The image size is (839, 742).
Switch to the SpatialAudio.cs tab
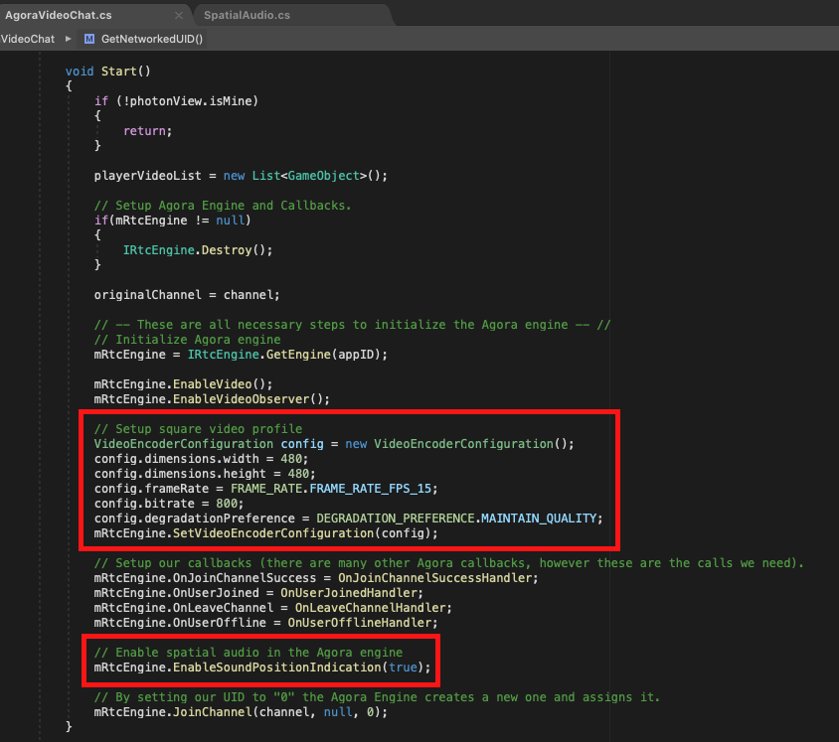(247, 15)
